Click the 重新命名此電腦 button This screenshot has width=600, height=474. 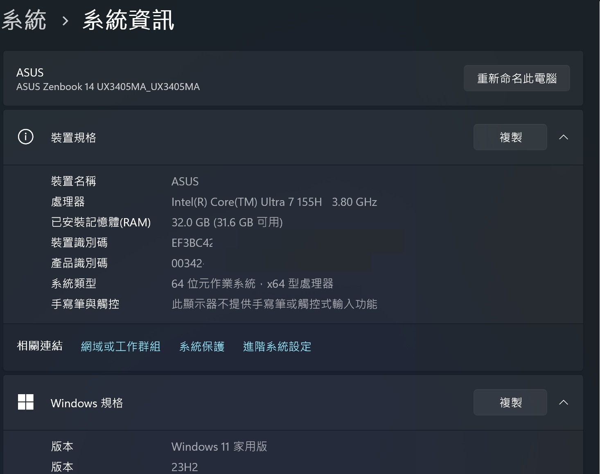pos(517,78)
